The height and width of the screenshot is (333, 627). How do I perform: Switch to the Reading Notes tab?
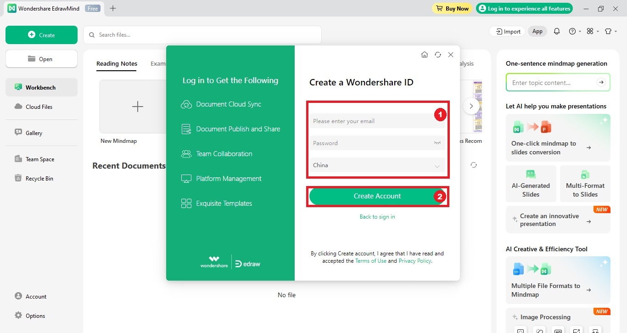pyautogui.click(x=117, y=63)
